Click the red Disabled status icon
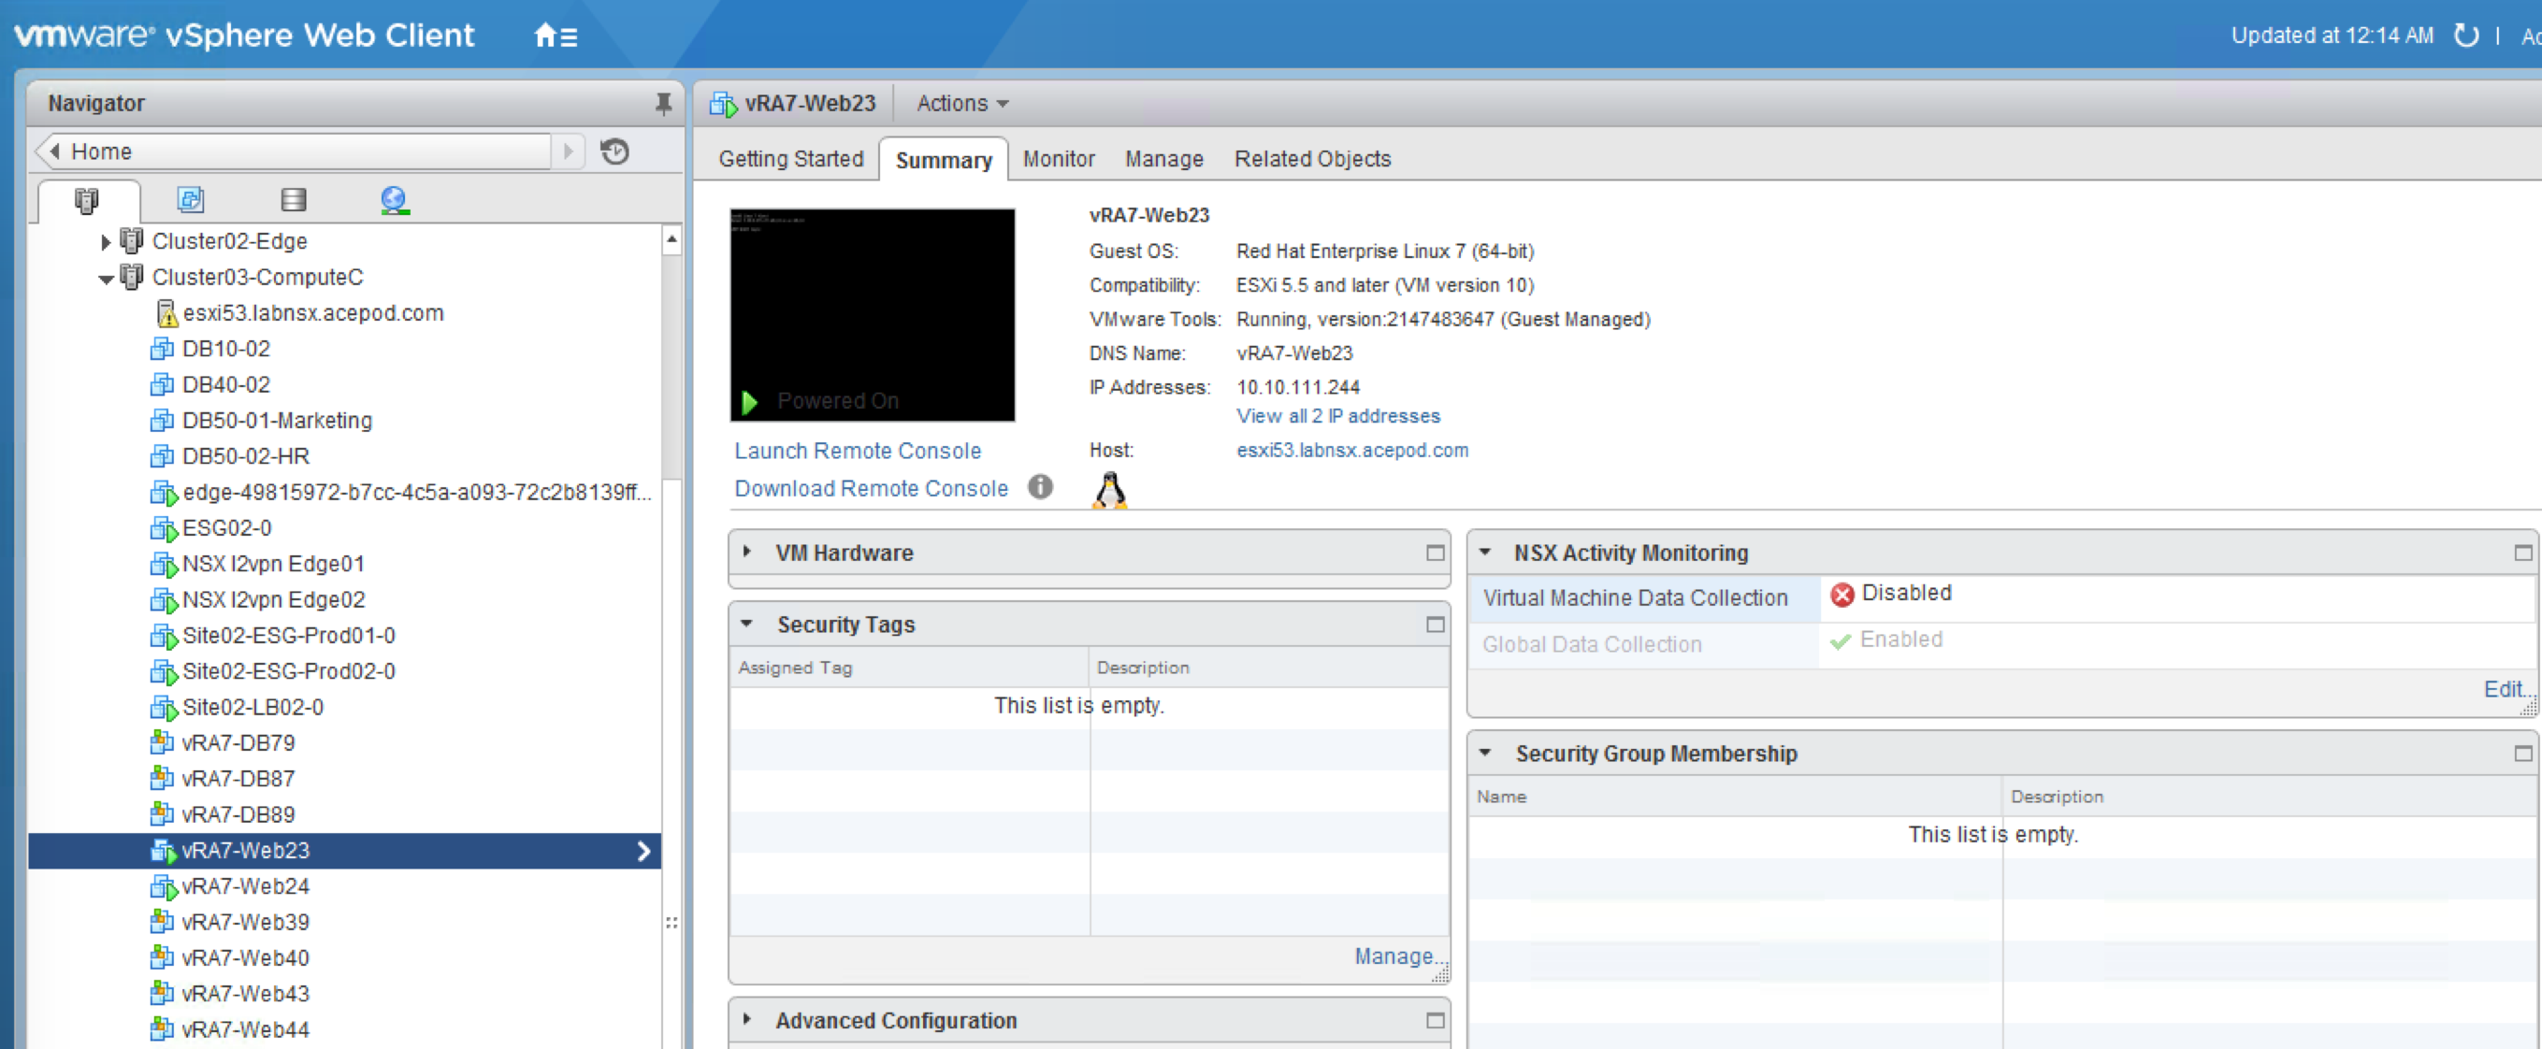Image resolution: width=2542 pixels, height=1049 pixels. (x=1842, y=594)
